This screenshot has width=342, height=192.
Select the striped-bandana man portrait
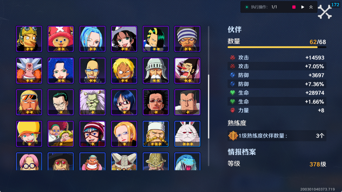click(187, 39)
